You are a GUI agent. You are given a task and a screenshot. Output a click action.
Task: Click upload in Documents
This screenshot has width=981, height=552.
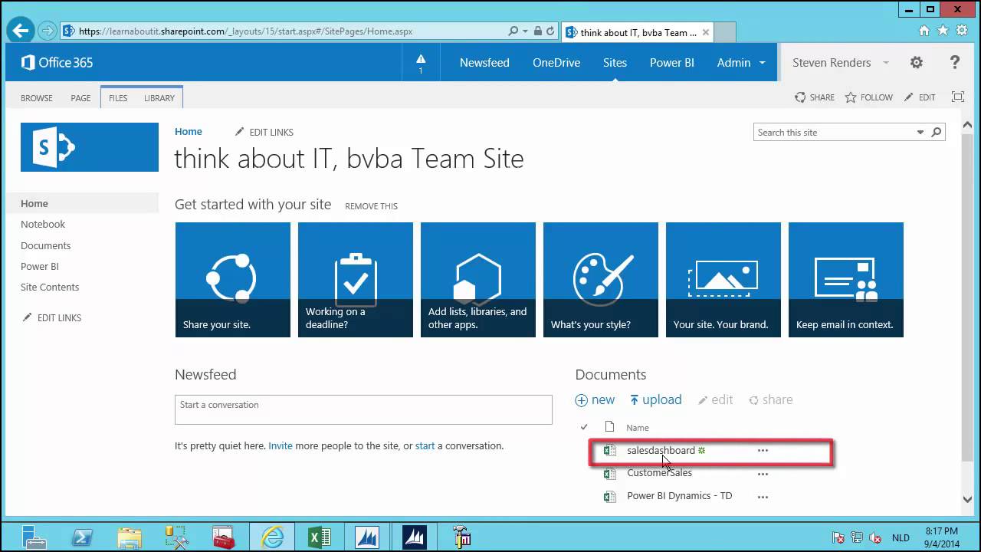[655, 399]
